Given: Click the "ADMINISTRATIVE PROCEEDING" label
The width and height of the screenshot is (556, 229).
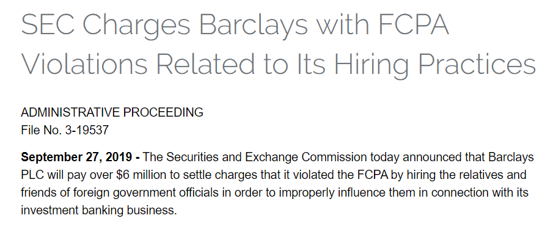Looking at the screenshot, I should 112,112.
